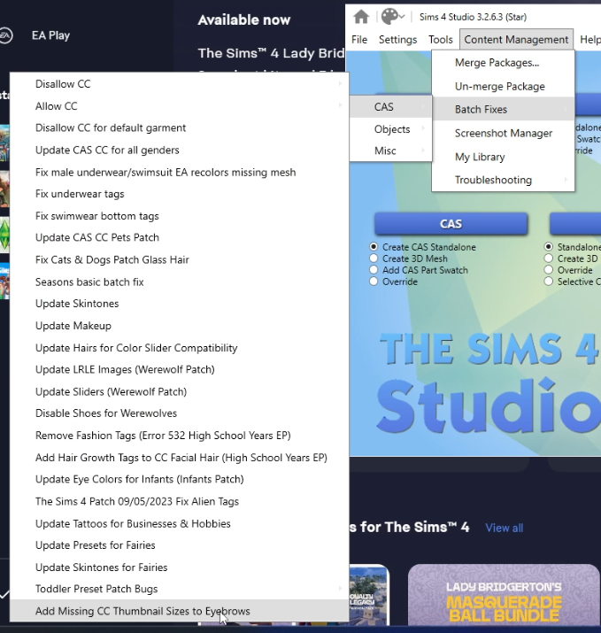Image resolution: width=601 pixels, height=633 pixels.
Task: Expand the Allow CC submenu
Action: pos(179,106)
